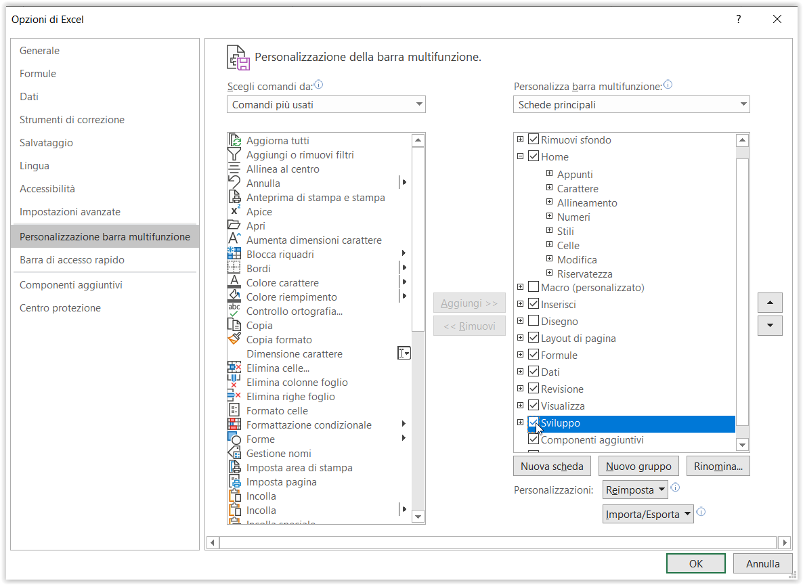Select the Apice superscript icon
The height and width of the screenshot is (585, 803).
coord(234,211)
